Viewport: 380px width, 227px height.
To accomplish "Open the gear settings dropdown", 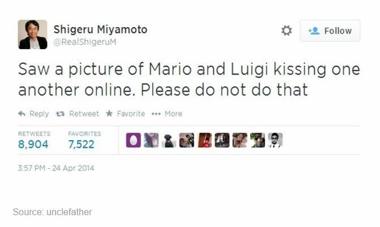I will [287, 31].
